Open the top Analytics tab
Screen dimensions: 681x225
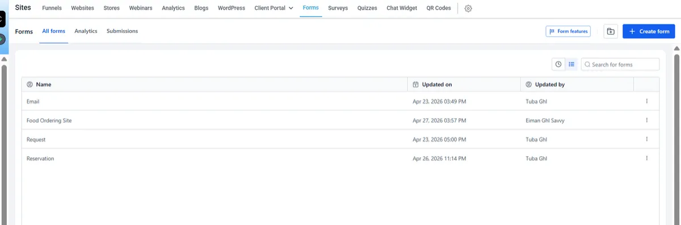tap(173, 9)
